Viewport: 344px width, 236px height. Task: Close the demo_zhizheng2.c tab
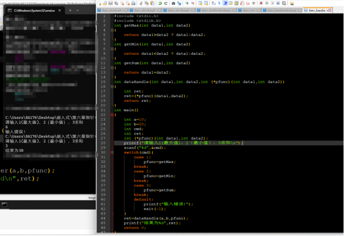[161, 10]
